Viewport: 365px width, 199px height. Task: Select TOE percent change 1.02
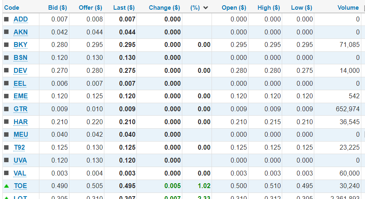(204, 186)
